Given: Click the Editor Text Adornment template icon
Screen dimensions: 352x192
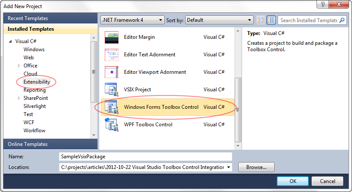Looking at the screenshot, I should (x=111, y=55).
